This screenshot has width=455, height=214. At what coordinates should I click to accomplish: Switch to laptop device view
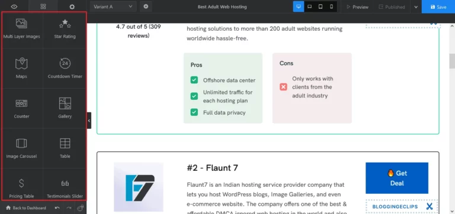(x=309, y=7)
